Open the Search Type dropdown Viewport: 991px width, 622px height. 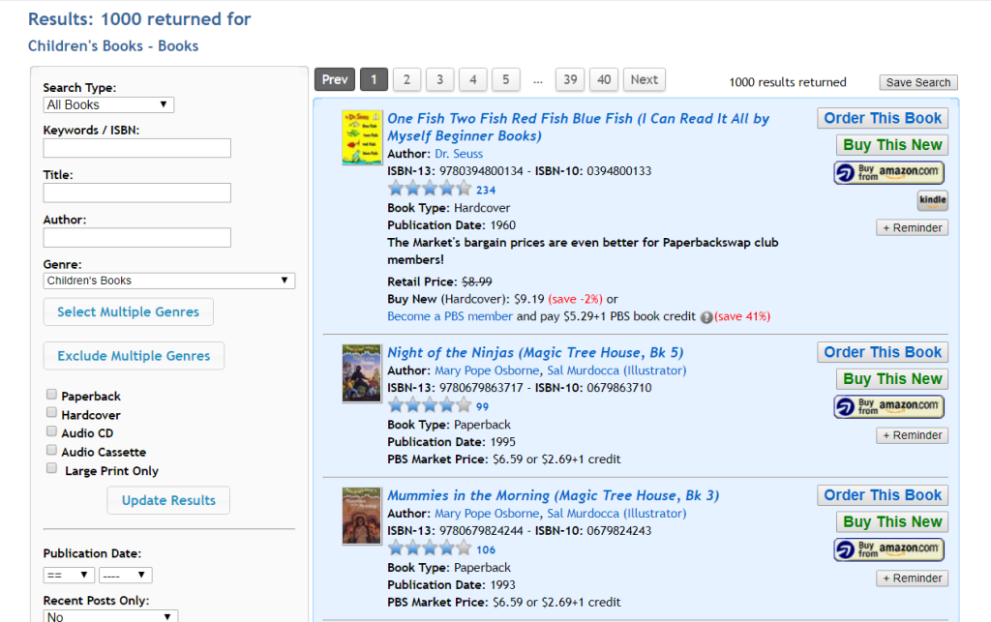point(108,104)
